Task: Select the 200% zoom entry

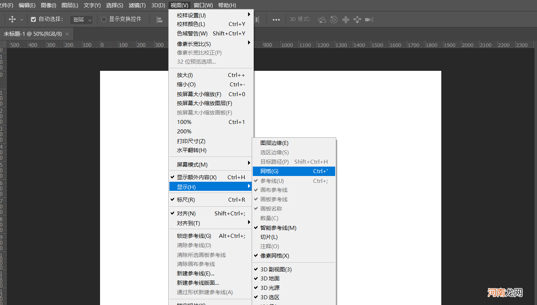Action: 211,132
